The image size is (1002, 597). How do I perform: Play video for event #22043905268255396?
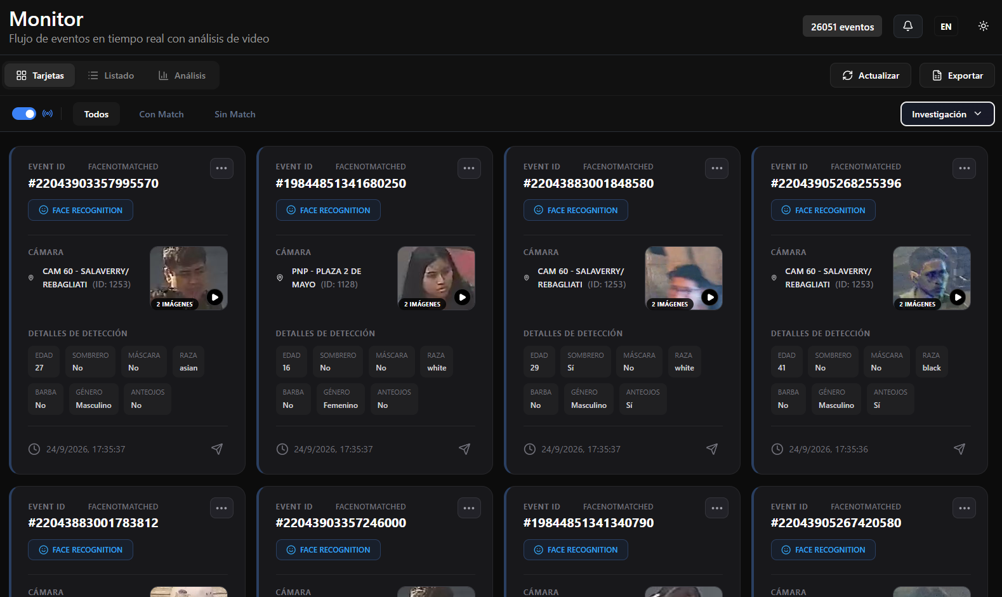958,297
